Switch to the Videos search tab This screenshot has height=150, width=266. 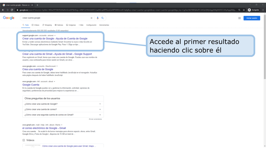click(x=35, y=25)
